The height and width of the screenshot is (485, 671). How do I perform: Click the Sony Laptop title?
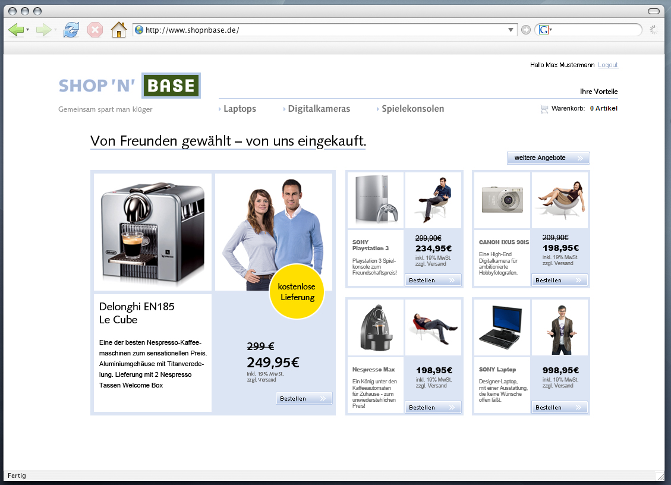[497, 370]
